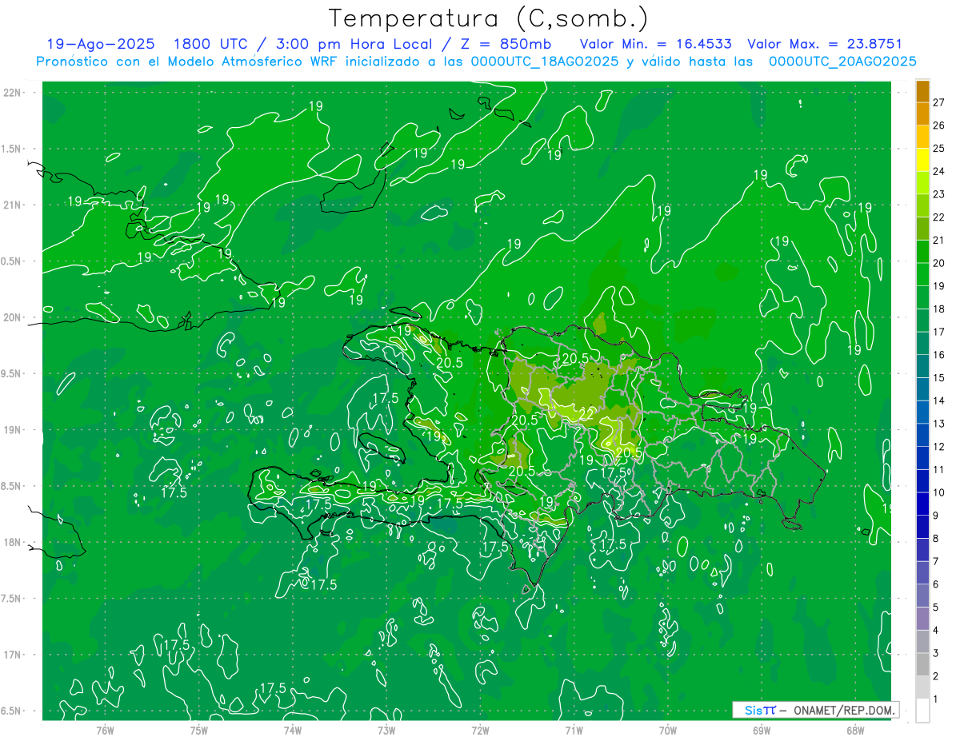Click the white color bar segment below 1
960x741 pixels.
(x=922, y=711)
